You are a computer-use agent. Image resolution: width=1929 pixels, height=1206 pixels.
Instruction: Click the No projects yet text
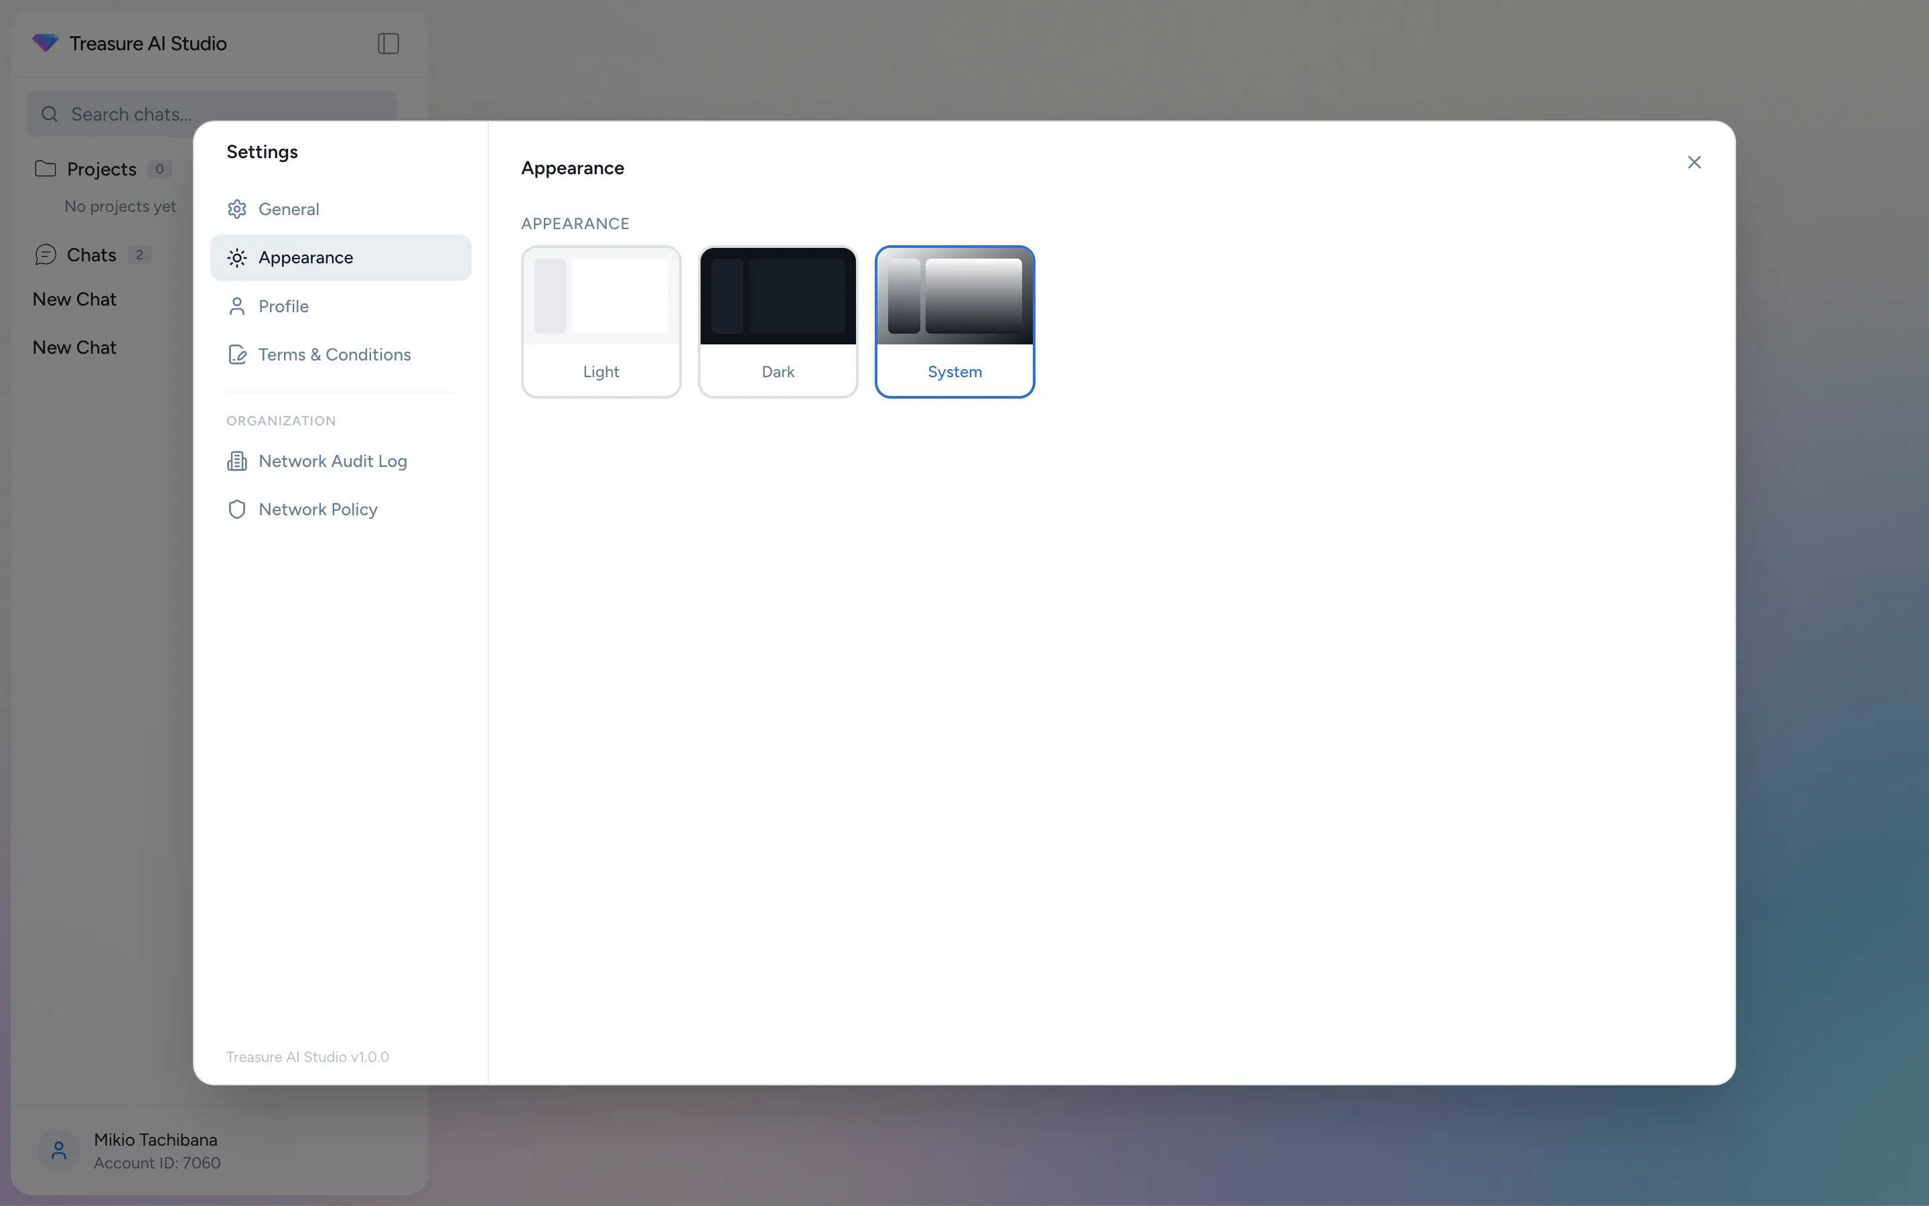[121, 206]
